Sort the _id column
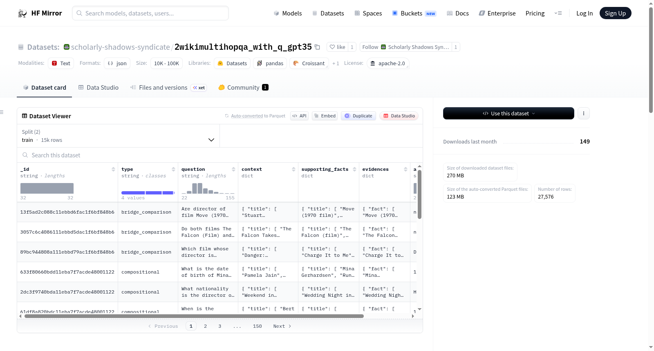654x351 pixels. point(113,169)
